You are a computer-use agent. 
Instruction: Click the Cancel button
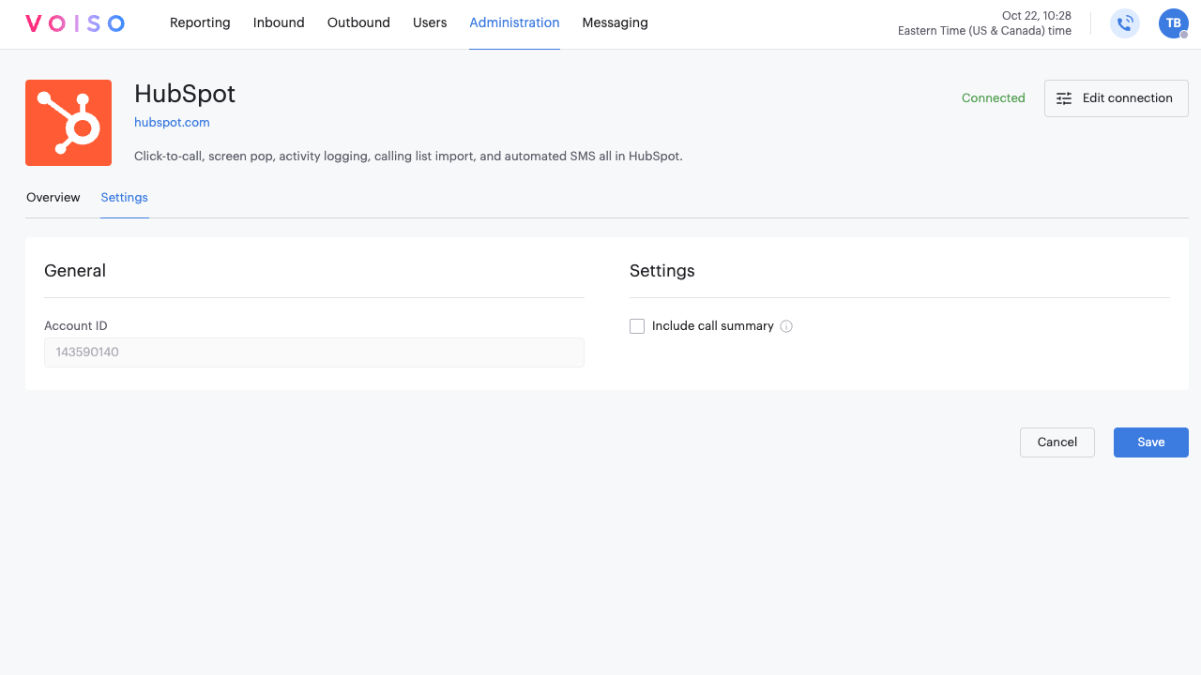(x=1057, y=442)
